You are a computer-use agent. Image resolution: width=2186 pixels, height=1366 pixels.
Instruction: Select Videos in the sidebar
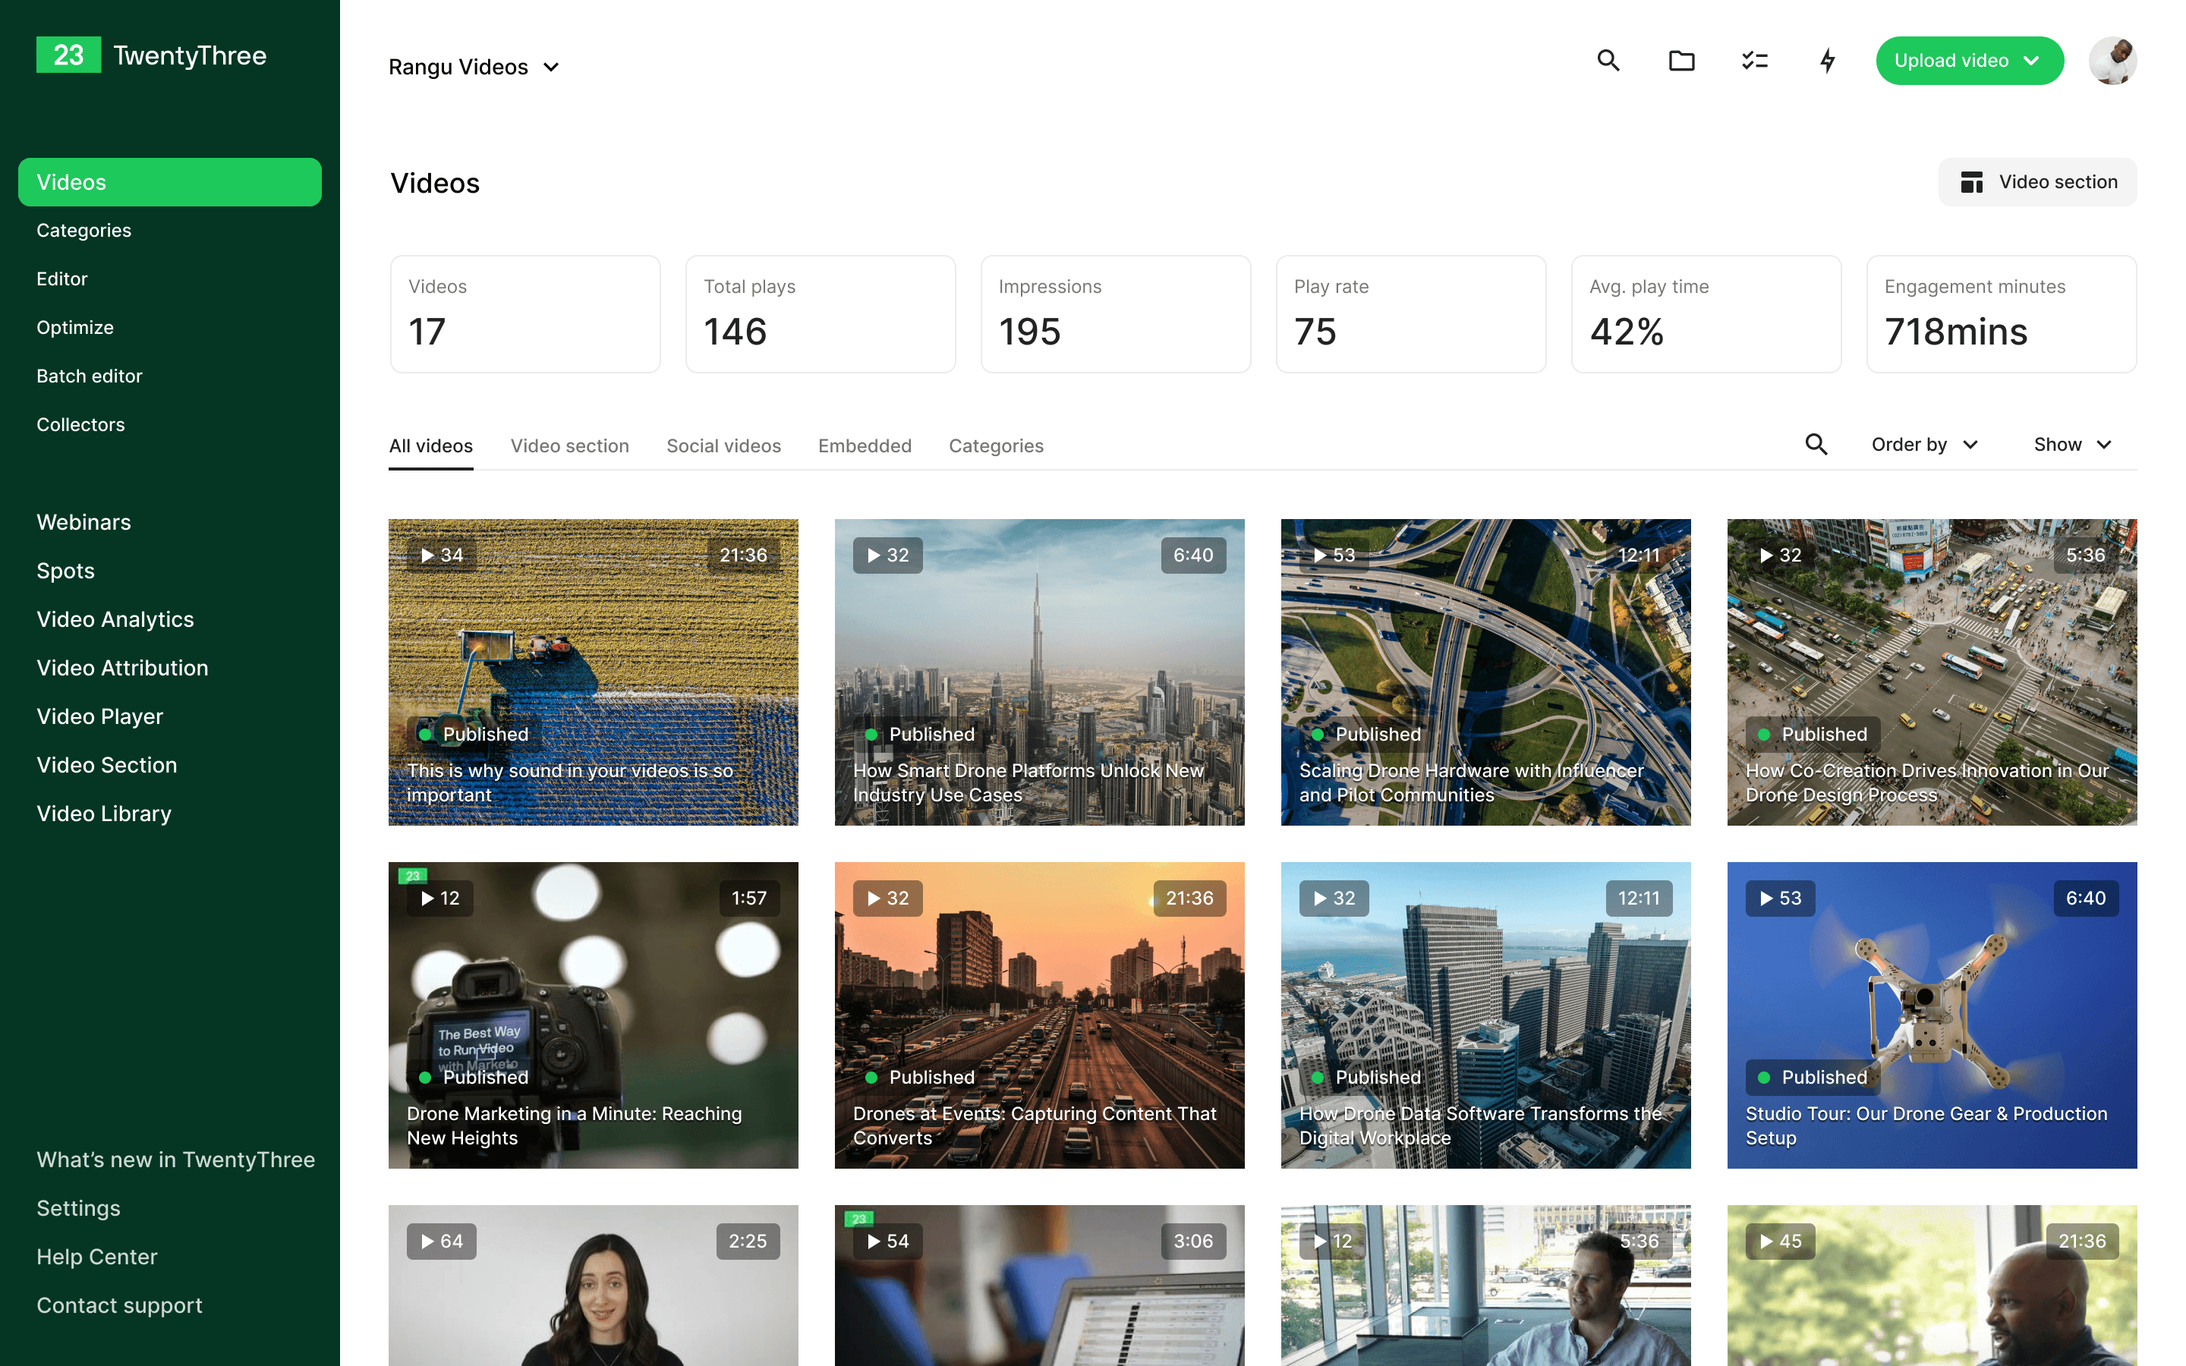tap(170, 182)
